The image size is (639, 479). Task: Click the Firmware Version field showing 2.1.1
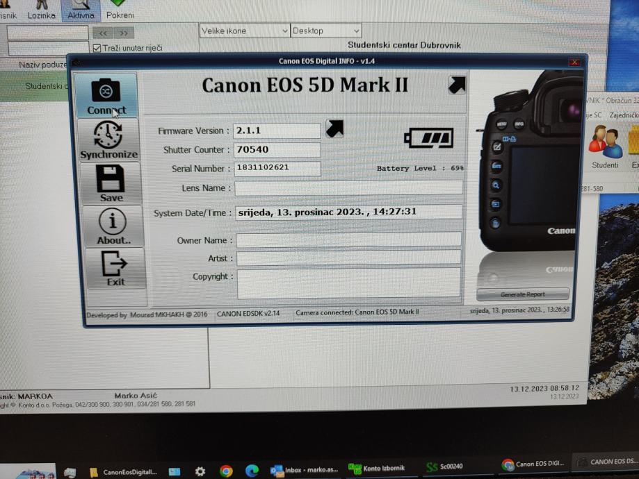point(277,131)
